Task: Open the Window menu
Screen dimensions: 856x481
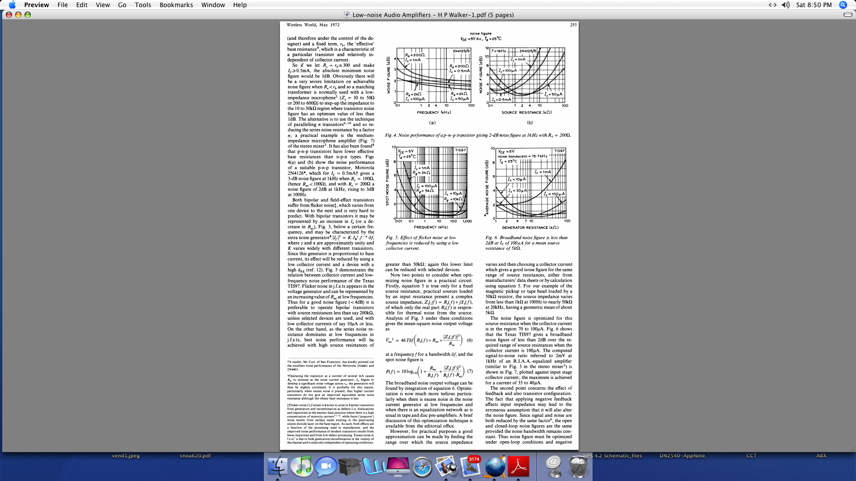Action: pos(213,5)
